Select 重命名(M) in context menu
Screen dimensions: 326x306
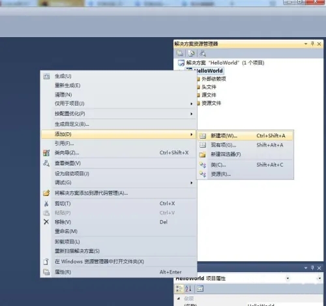tap(119, 231)
